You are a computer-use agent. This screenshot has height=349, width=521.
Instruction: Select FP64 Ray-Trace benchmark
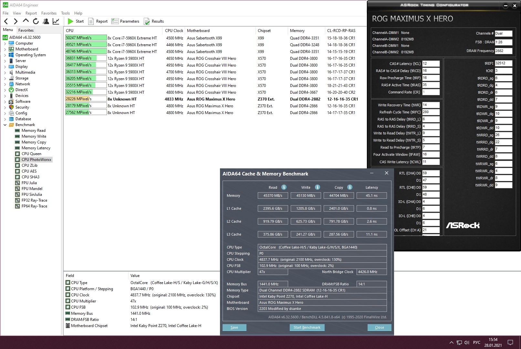point(34,206)
